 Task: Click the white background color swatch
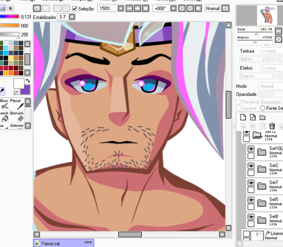[19, 83]
